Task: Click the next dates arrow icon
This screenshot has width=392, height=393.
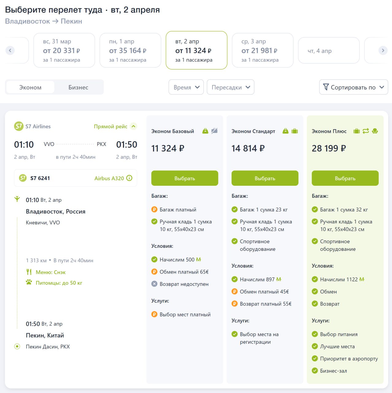Action: pos(383,50)
